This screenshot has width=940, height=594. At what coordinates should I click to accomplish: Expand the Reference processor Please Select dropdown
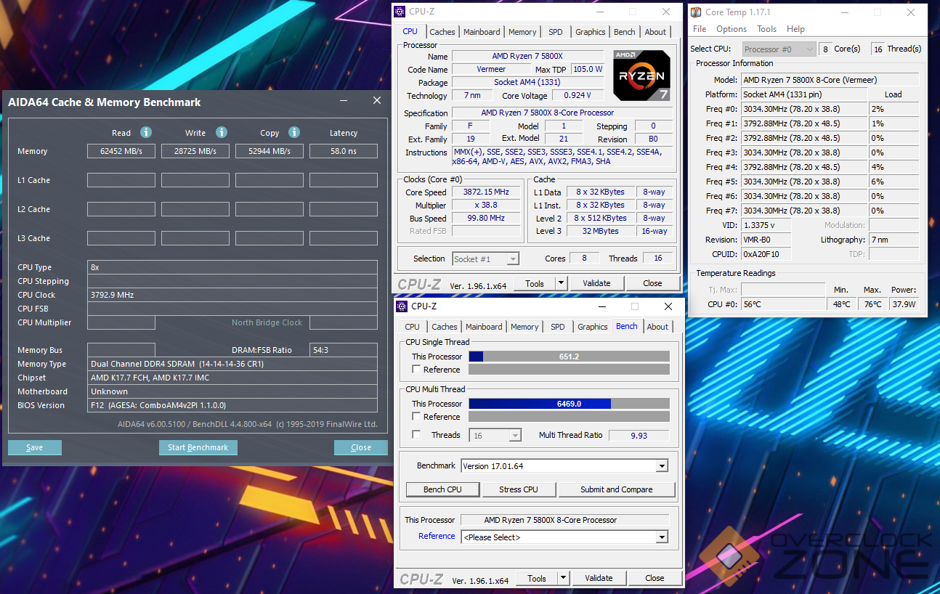pos(662,537)
